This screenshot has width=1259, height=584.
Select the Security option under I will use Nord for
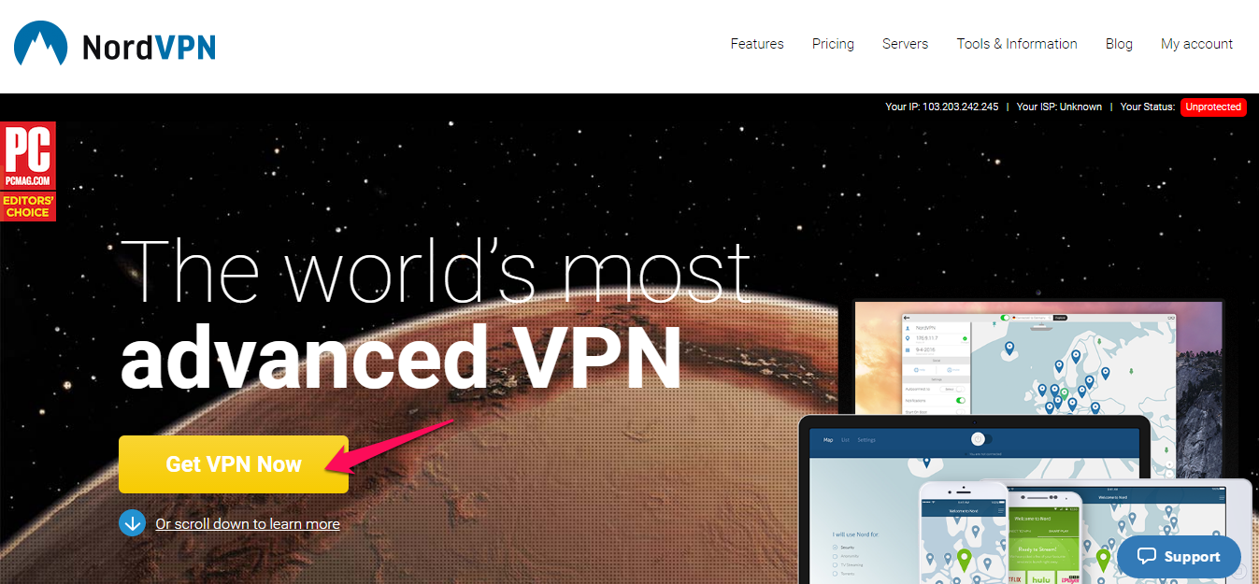pos(842,548)
